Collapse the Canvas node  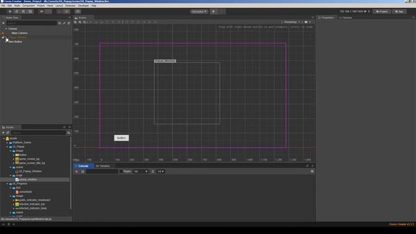pos(6,29)
